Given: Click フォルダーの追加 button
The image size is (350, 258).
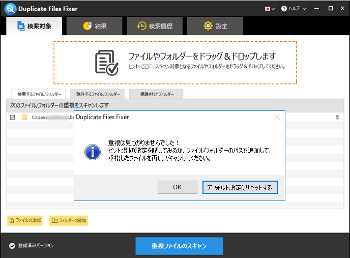Looking at the screenshot, I should pyautogui.click(x=69, y=220).
